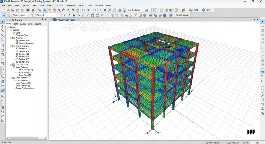
Task: Collapse the Frame Sections folder
Action: pyautogui.click(x=11, y=46)
